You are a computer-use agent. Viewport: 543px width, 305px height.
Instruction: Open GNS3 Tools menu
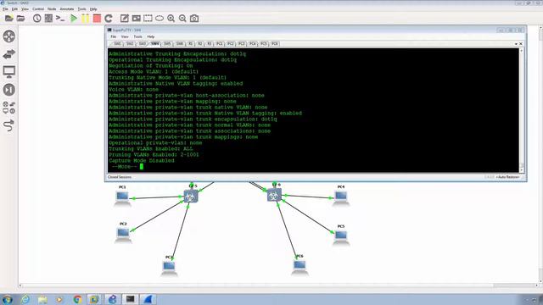coord(81,9)
